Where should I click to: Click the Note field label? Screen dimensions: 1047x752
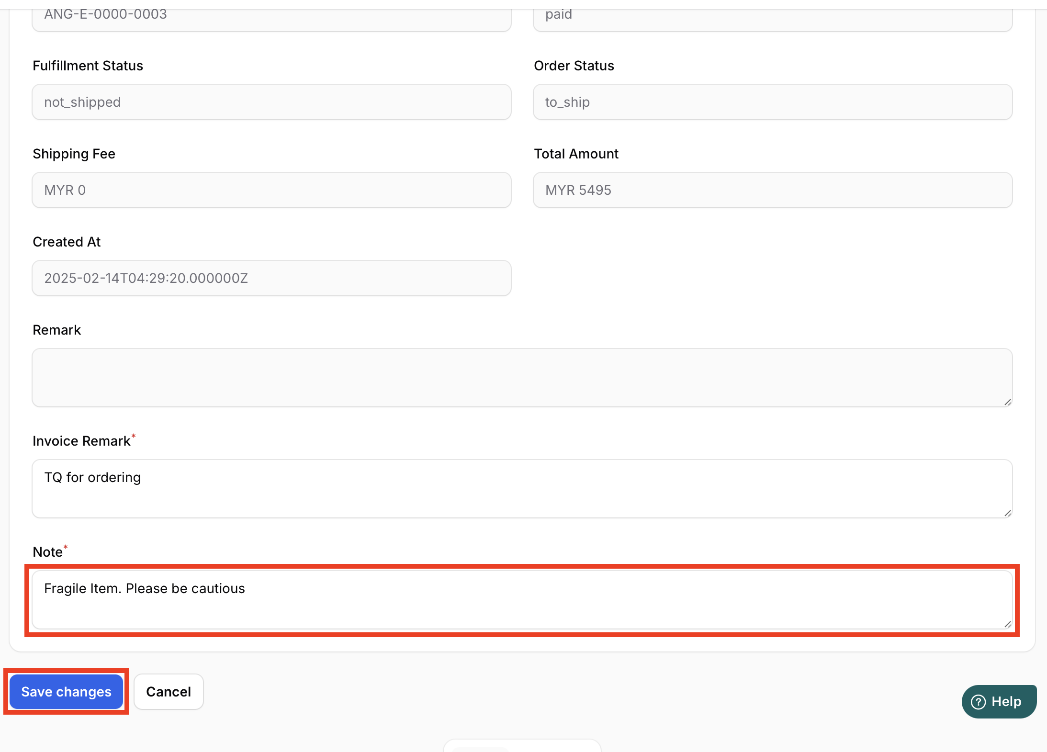click(x=47, y=552)
